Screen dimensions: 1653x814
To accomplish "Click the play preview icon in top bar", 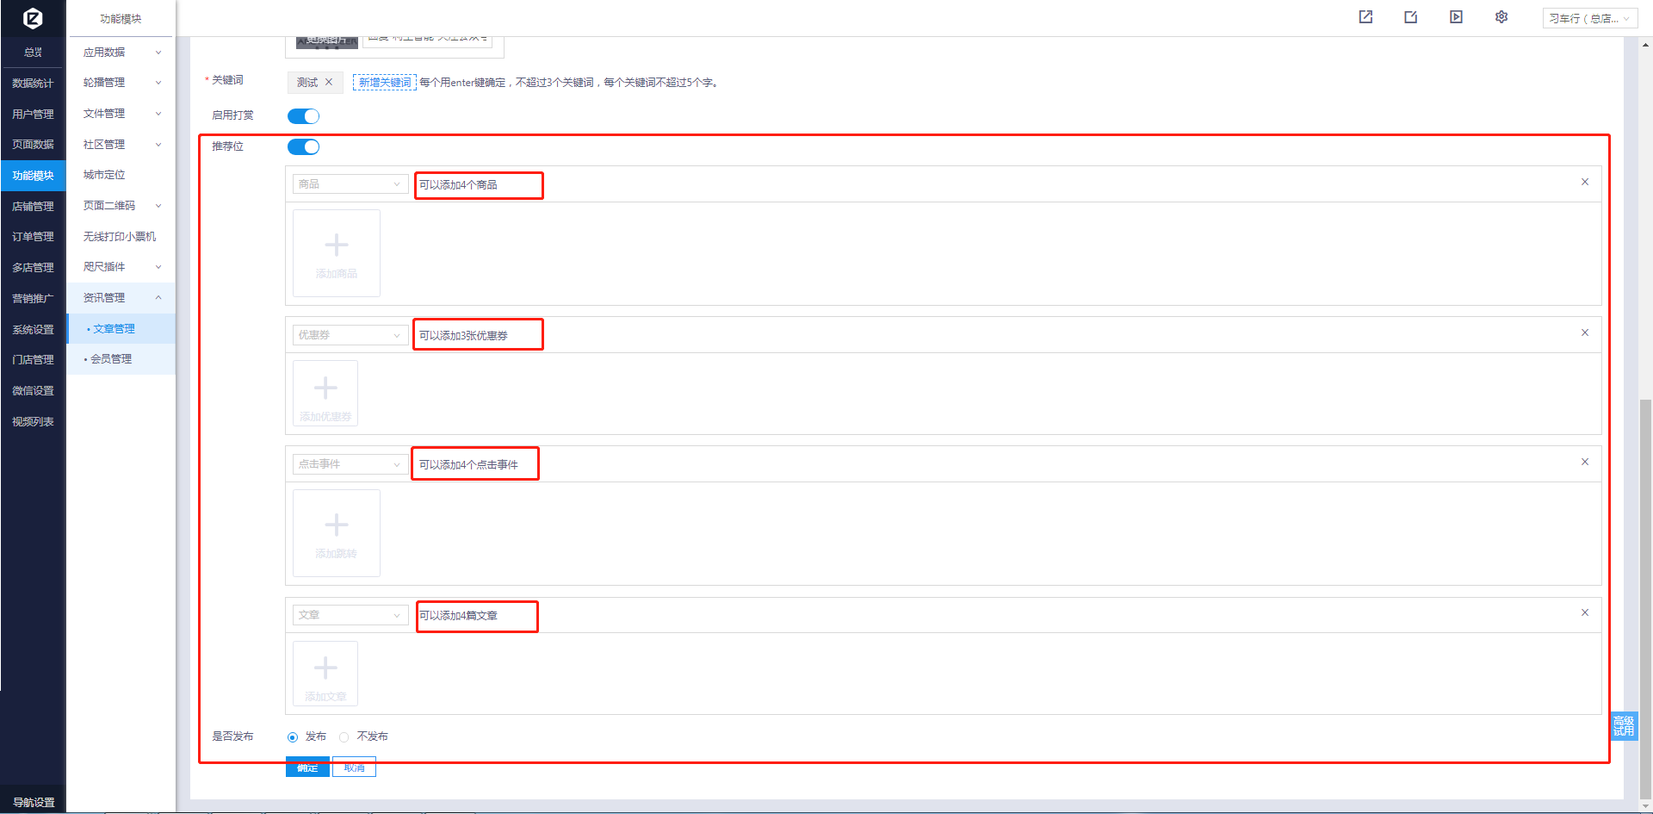I will [1456, 17].
